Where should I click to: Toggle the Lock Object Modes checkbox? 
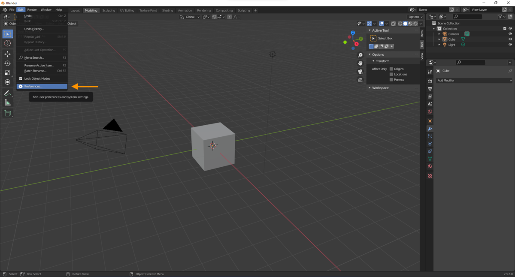click(21, 78)
